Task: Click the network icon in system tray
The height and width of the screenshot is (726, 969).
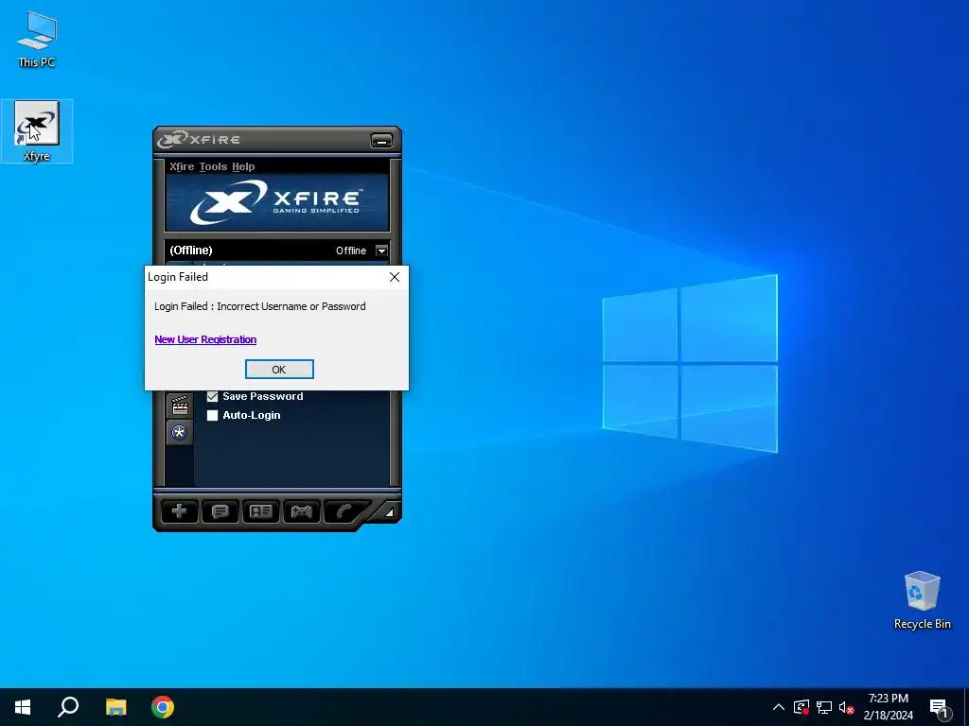Action: [824, 707]
